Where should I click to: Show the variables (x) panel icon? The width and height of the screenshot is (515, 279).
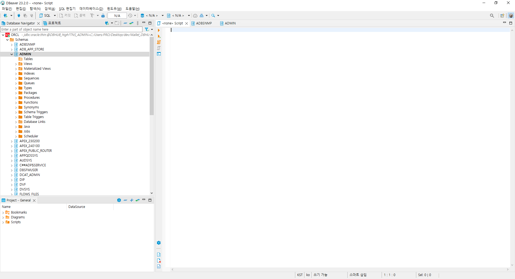point(159,266)
